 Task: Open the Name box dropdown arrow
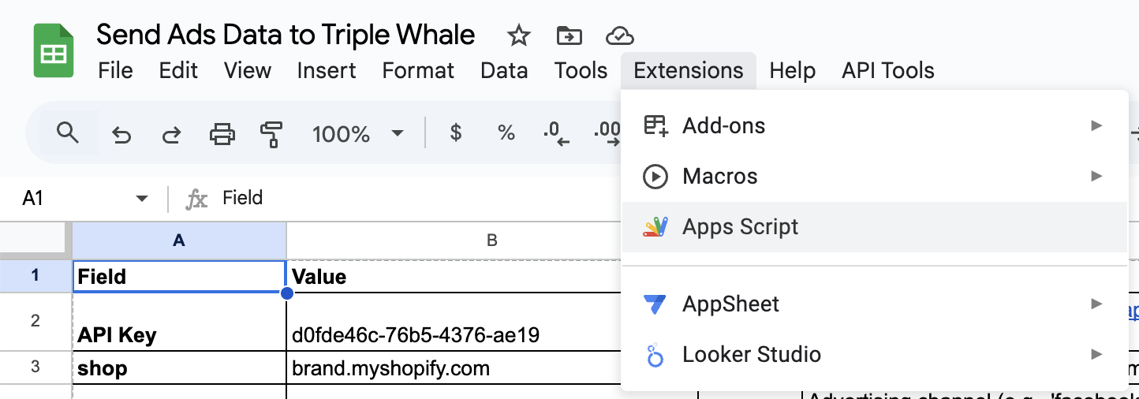pos(142,198)
